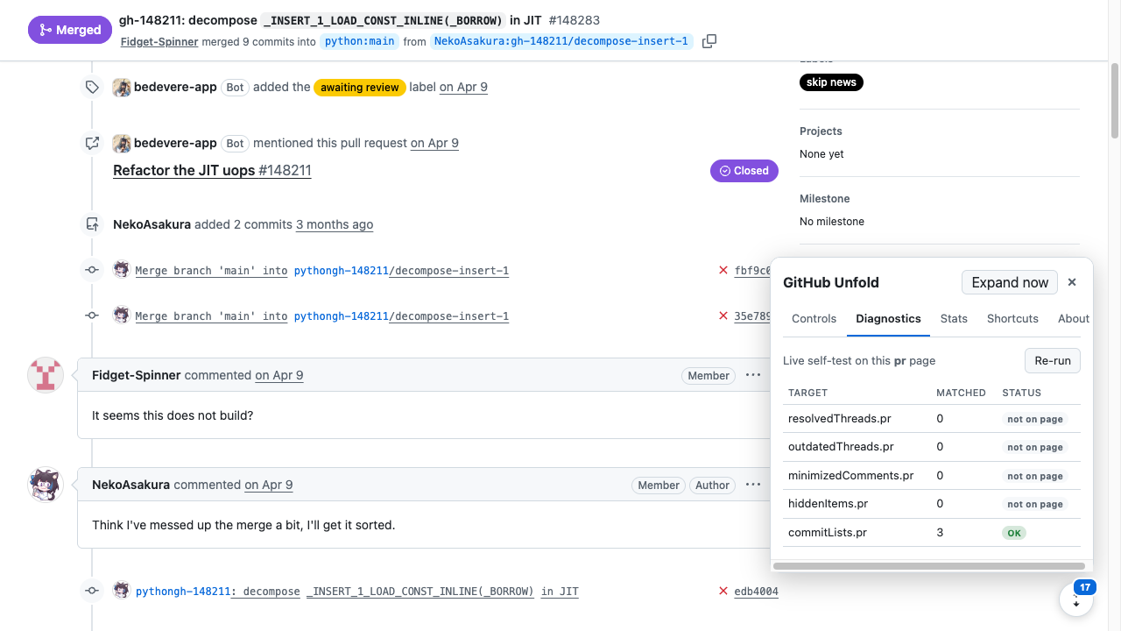The height and width of the screenshot is (631, 1121).
Task: Open options menu on Fidget-Spinner's comment
Action: click(x=753, y=375)
